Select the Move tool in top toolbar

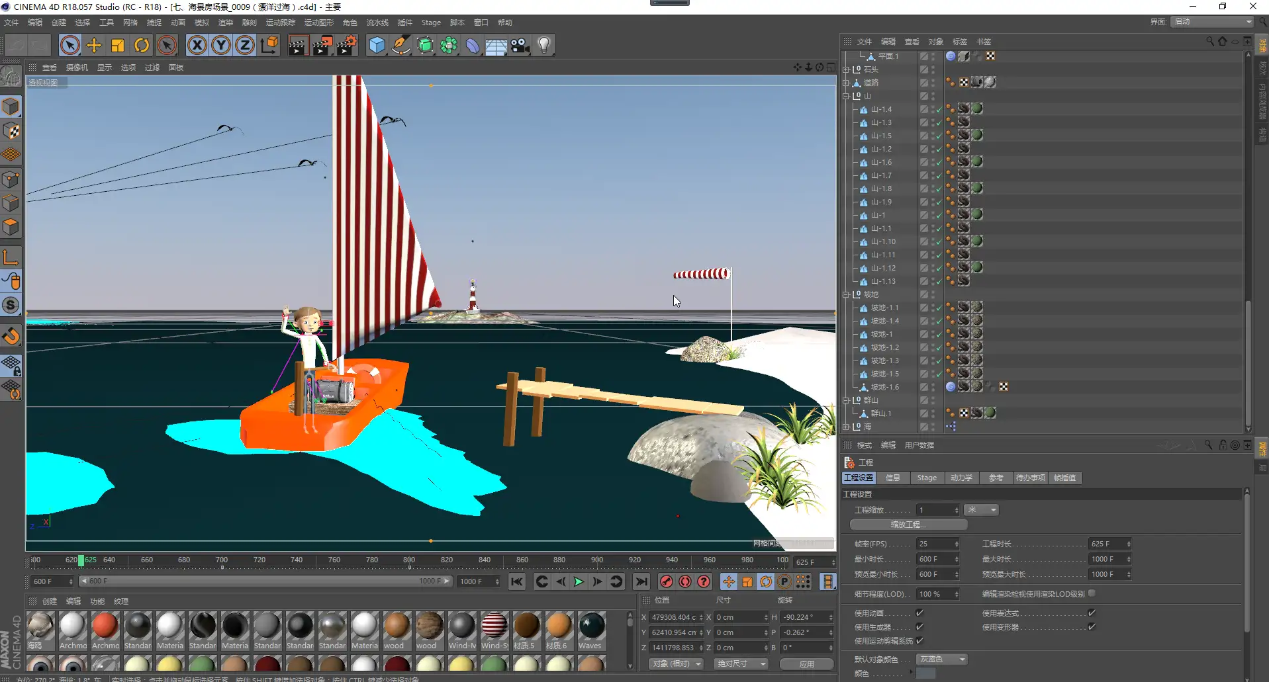[x=94, y=45]
